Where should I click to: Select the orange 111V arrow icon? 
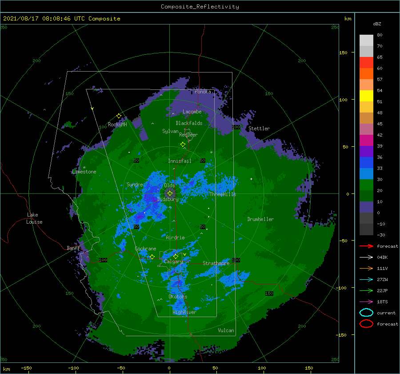366,268
